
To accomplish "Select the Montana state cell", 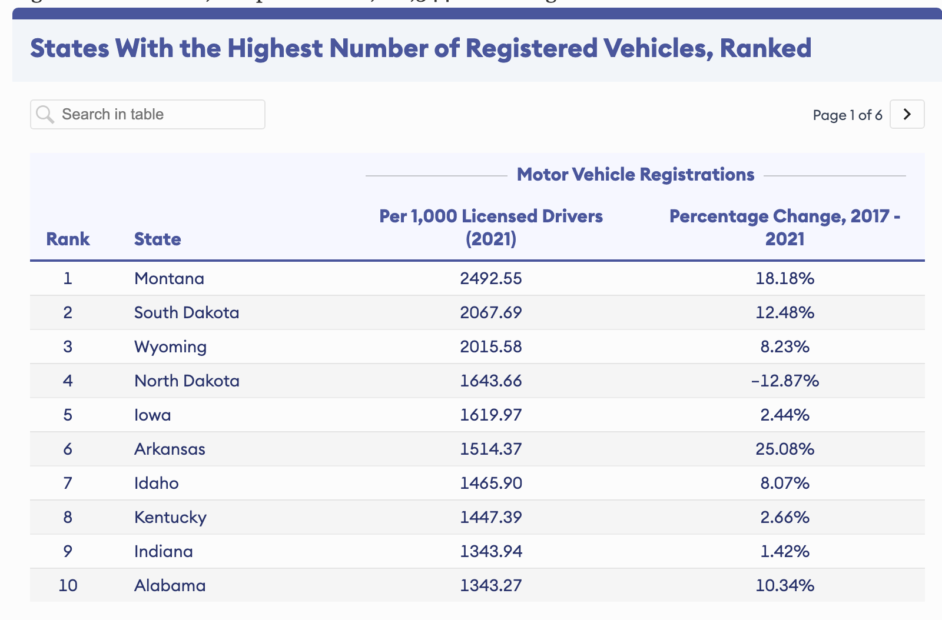I will 169,278.
